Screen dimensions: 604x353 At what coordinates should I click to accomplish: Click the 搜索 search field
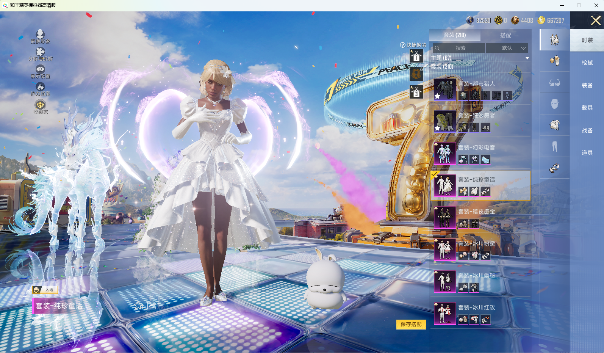pyautogui.click(x=459, y=48)
